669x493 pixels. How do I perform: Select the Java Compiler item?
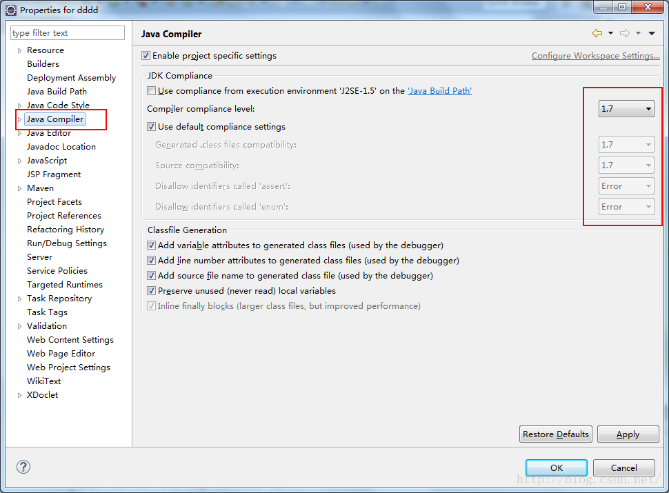(55, 119)
